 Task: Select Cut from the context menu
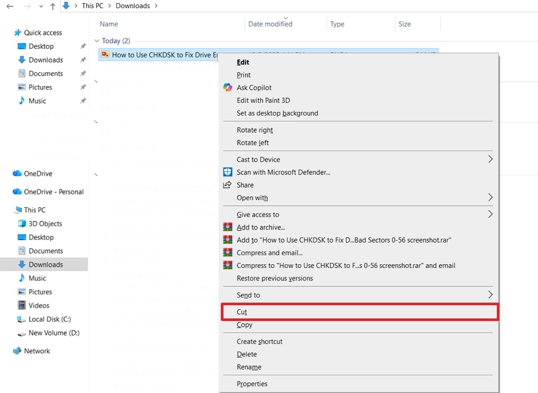[242, 312]
